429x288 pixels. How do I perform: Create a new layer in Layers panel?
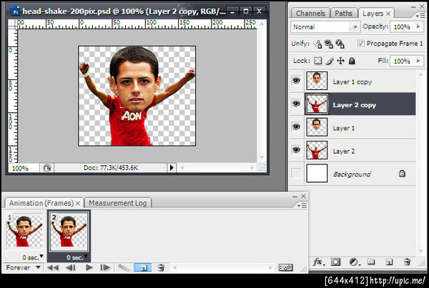click(389, 262)
